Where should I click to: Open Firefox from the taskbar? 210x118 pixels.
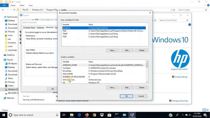(87, 115)
